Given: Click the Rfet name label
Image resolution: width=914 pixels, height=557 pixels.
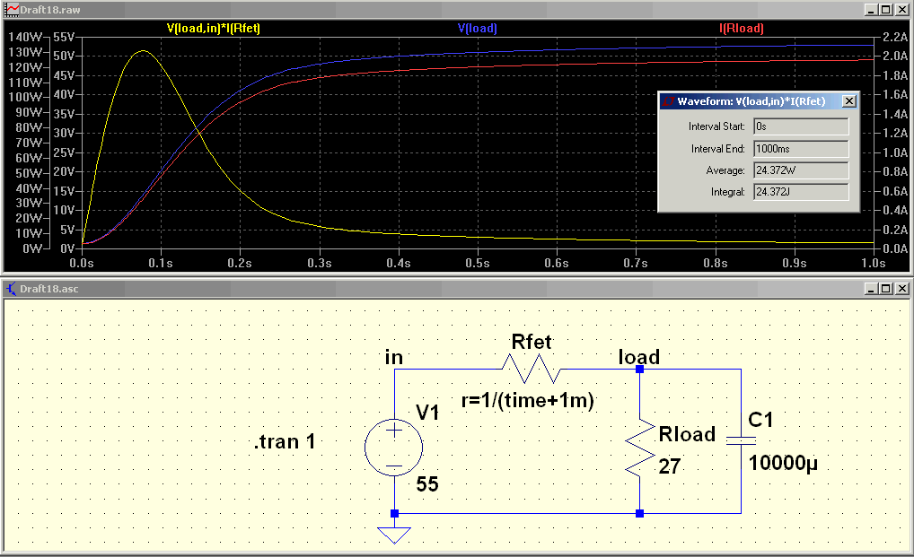Looking at the screenshot, I should click(x=531, y=343).
